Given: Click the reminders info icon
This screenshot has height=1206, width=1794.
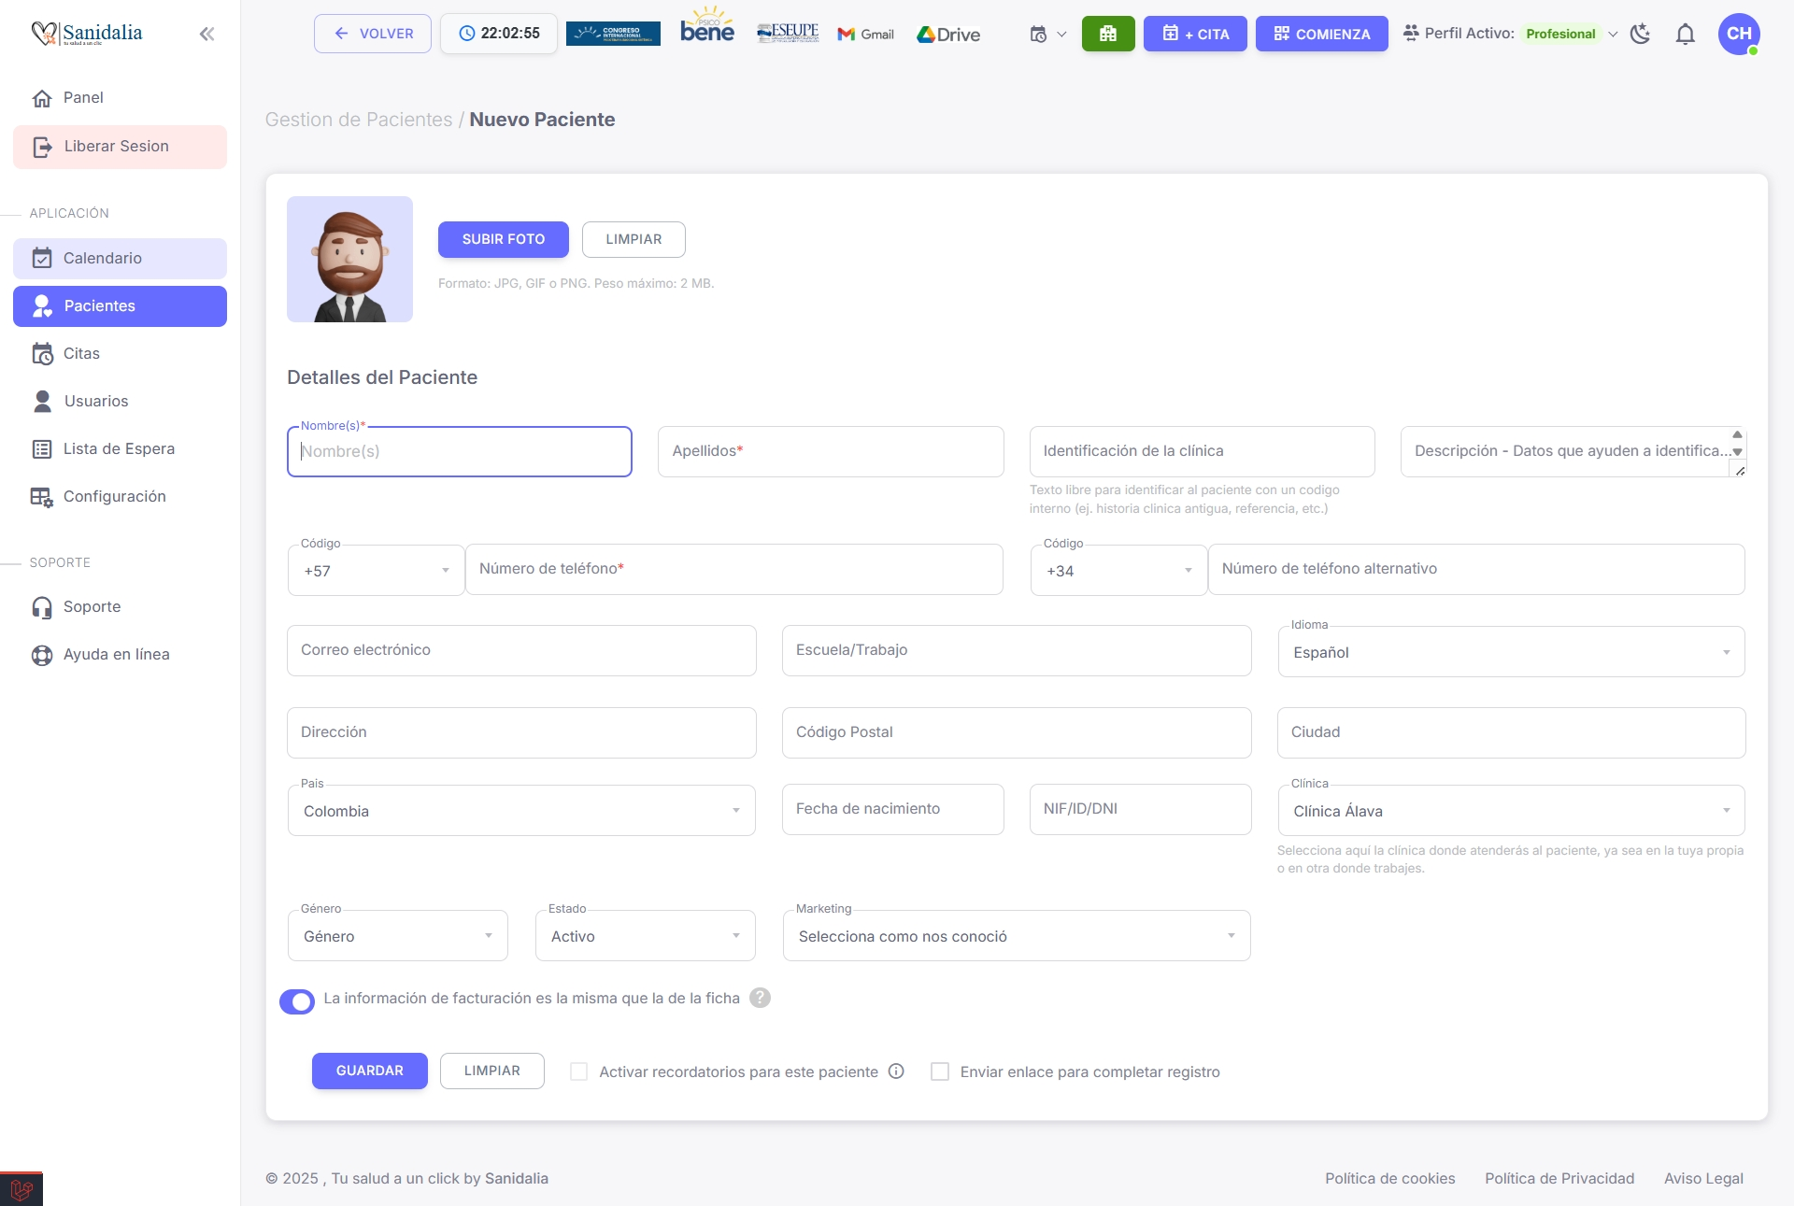Looking at the screenshot, I should tap(896, 1071).
